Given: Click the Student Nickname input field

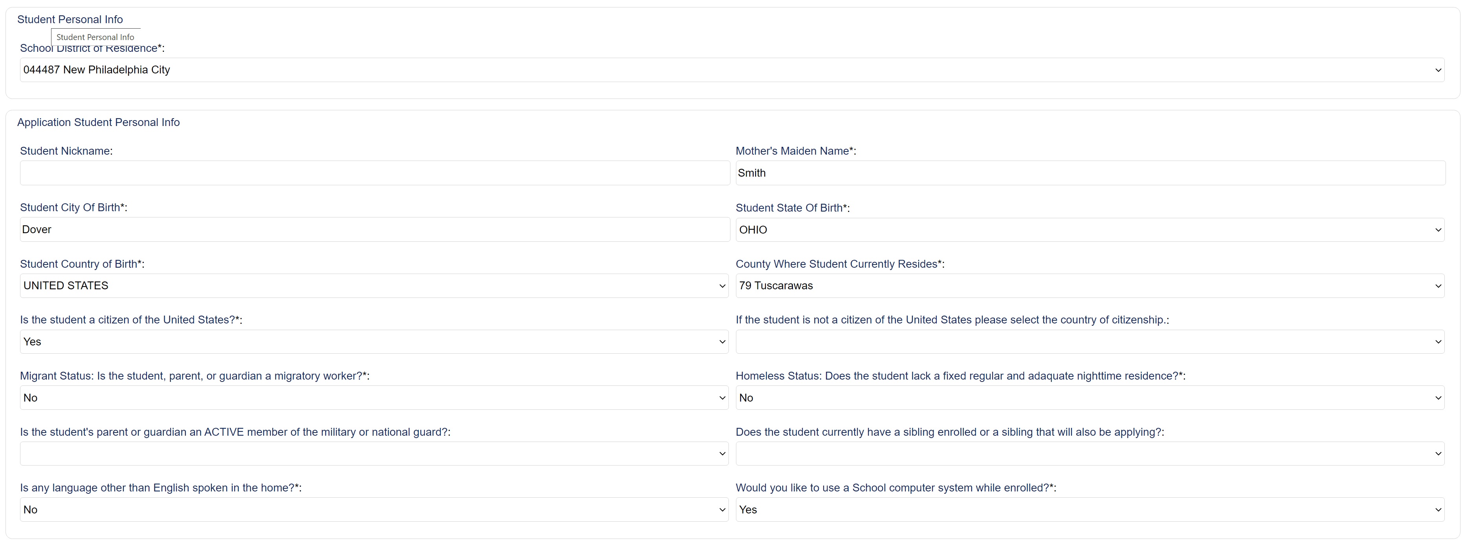Looking at the screenshot, I should 375,173.
